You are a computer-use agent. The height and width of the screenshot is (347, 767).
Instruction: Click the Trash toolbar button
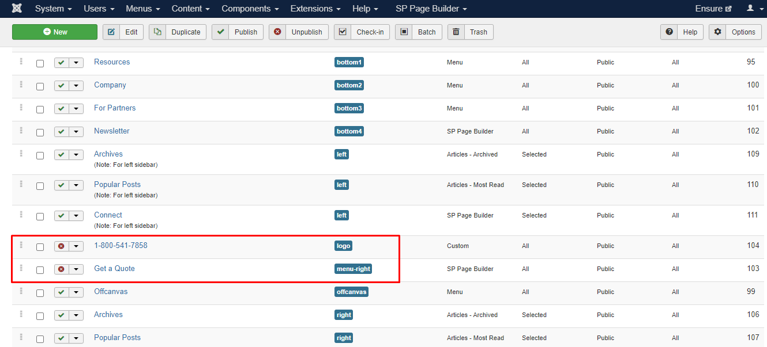(x=471, y=32)
